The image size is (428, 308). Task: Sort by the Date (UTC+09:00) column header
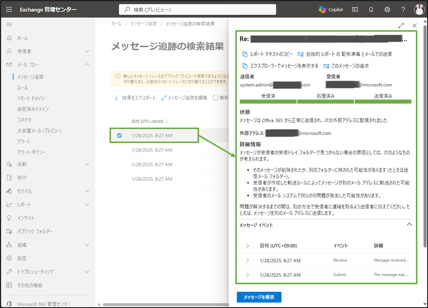(150, 122)
